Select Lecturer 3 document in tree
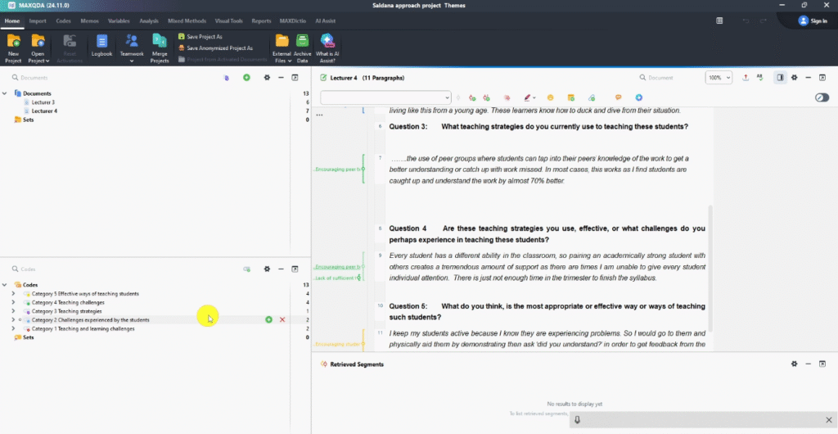Image resolution: width=838 pixels, height=434 pixels. (x=43, y=102)
